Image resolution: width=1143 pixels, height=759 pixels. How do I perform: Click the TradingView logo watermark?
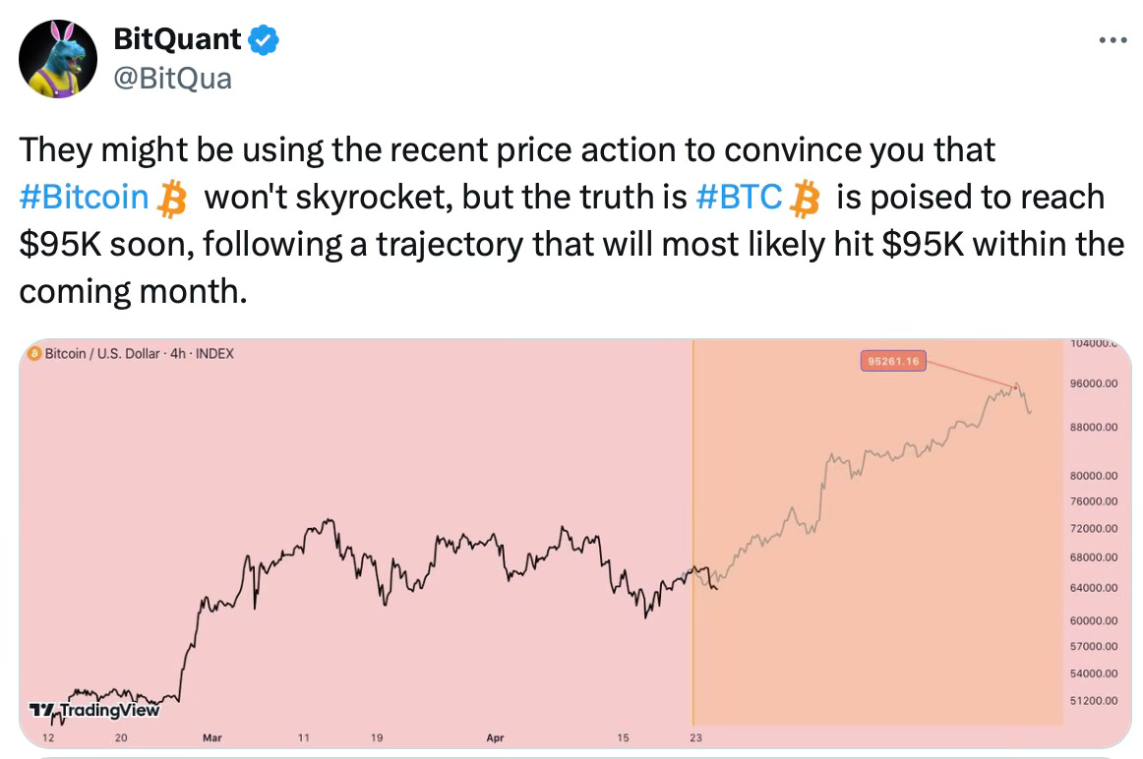click(94, 710)
